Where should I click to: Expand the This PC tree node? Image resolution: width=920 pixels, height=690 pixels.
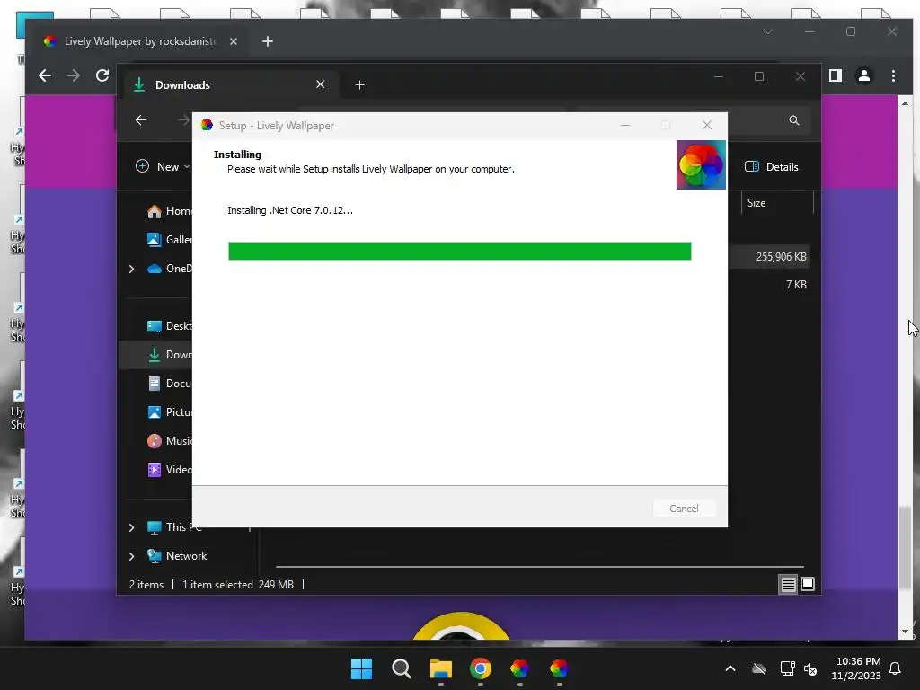131,527
